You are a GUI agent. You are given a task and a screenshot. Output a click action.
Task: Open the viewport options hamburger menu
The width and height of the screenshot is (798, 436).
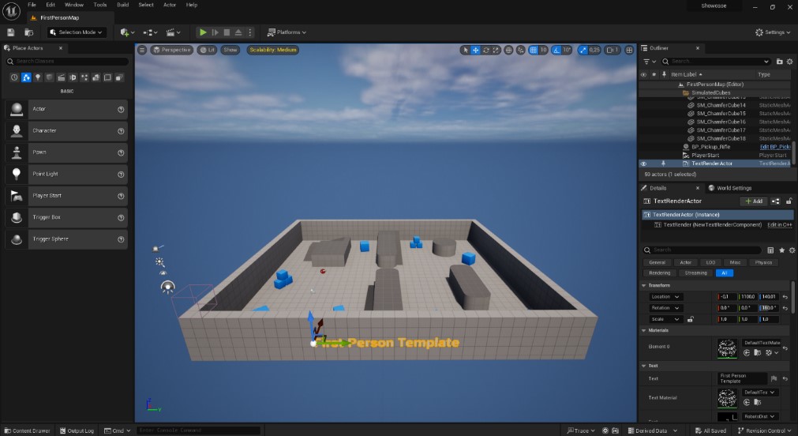click(x=142, y=50)
